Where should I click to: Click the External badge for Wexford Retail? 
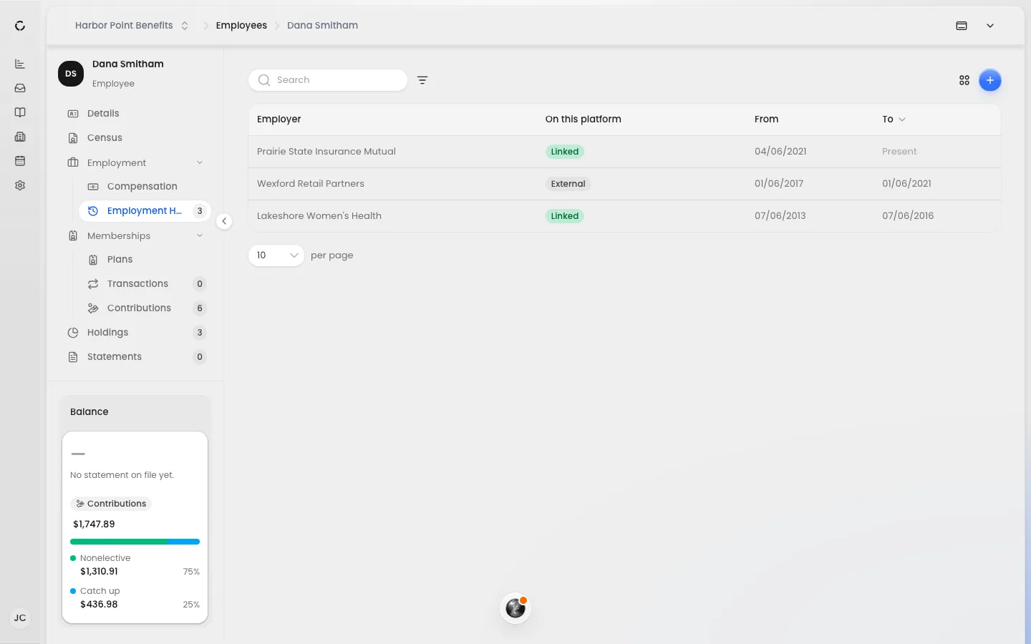point(568,184)
